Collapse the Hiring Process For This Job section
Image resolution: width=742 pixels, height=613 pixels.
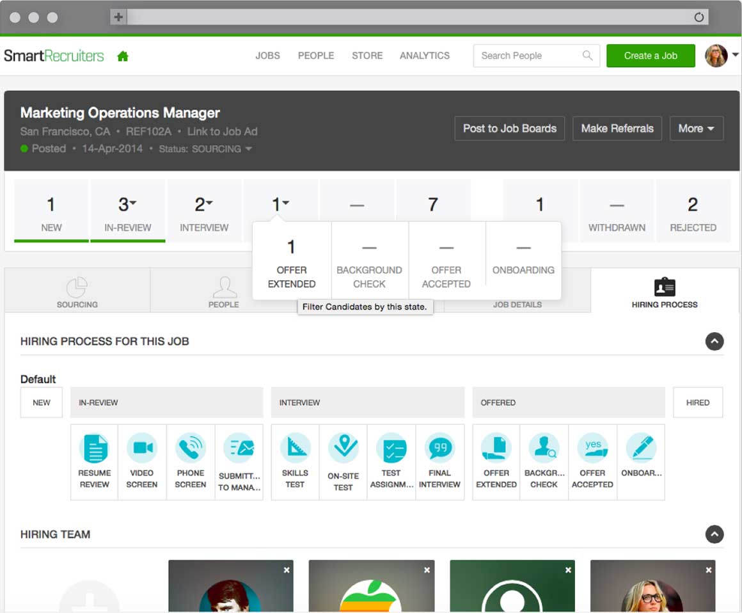tap(714, 341)
